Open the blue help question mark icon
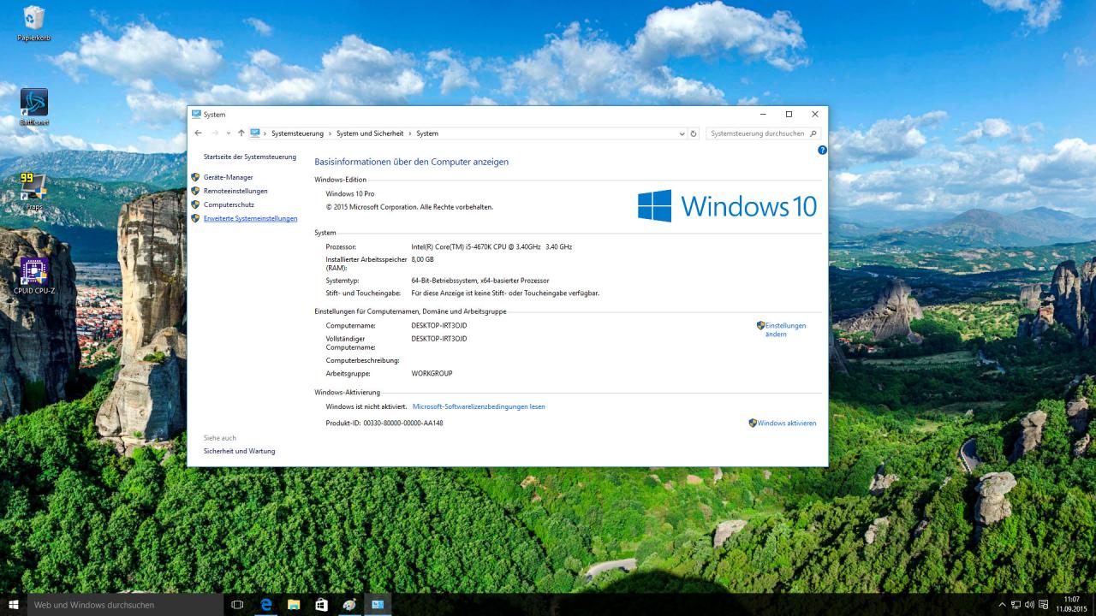 point(822,150)
